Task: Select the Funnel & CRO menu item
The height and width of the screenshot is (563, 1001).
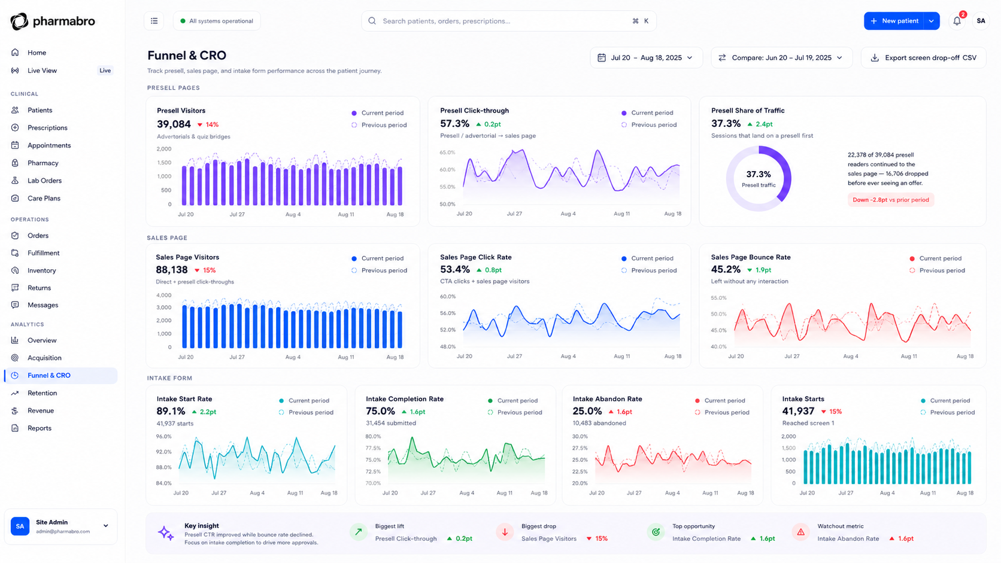Action: click(x=60, y=376)
